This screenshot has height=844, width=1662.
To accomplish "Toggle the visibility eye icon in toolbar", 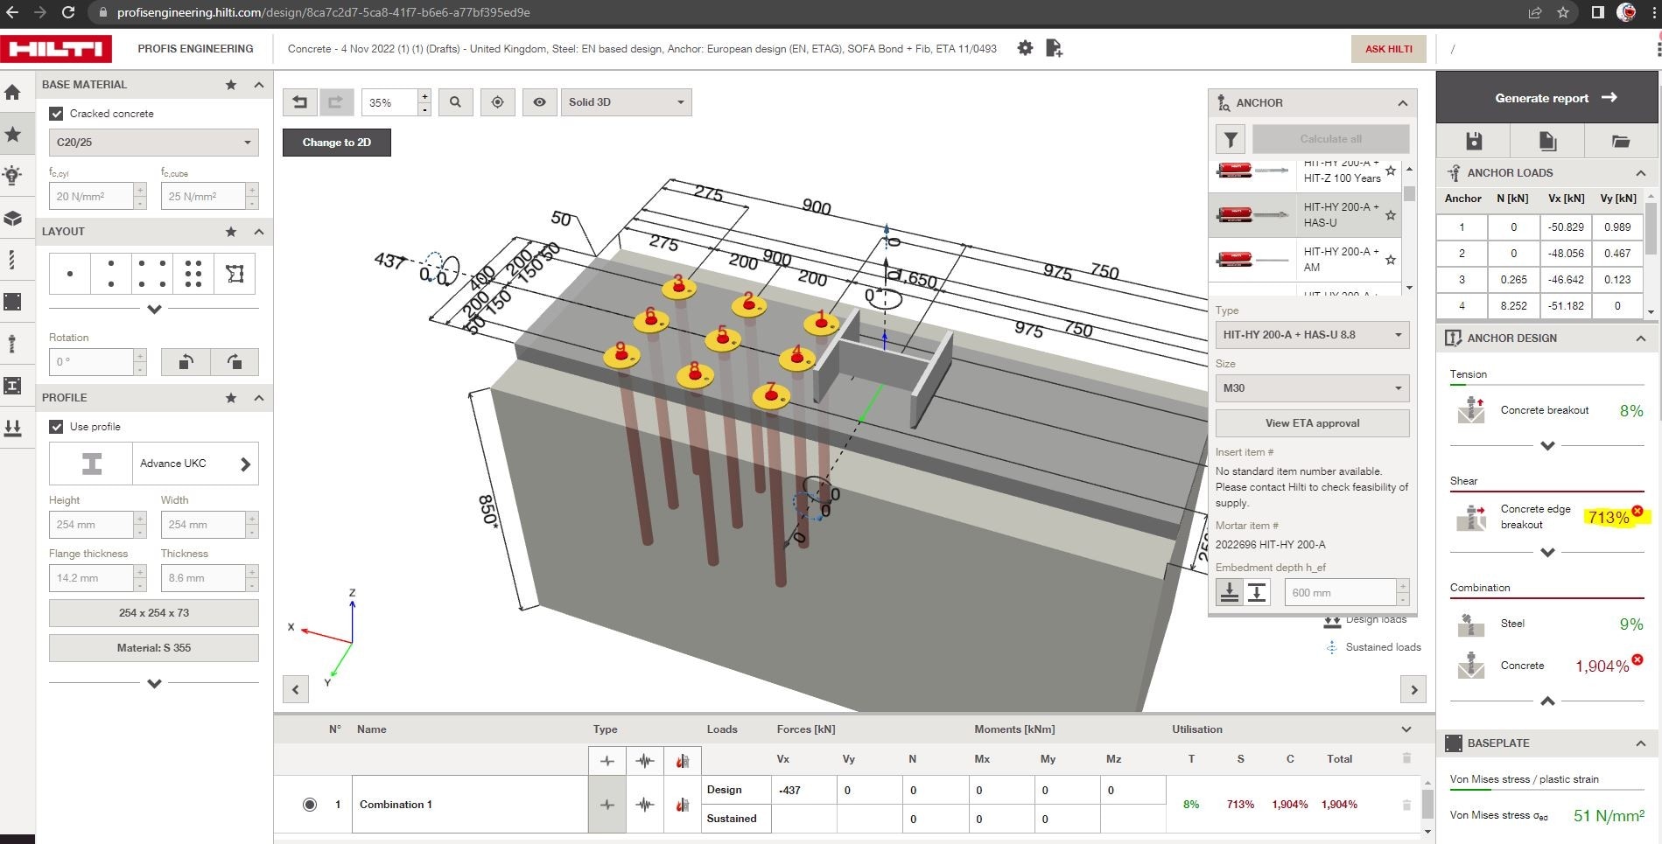I will (539, 101).
